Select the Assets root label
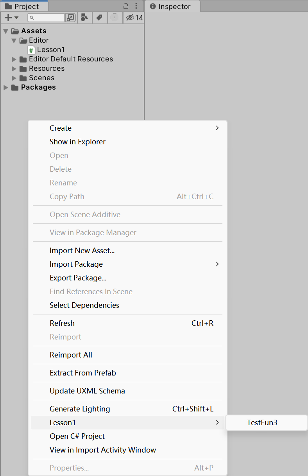This screenshot has width=308, height=476. (34, 31)
